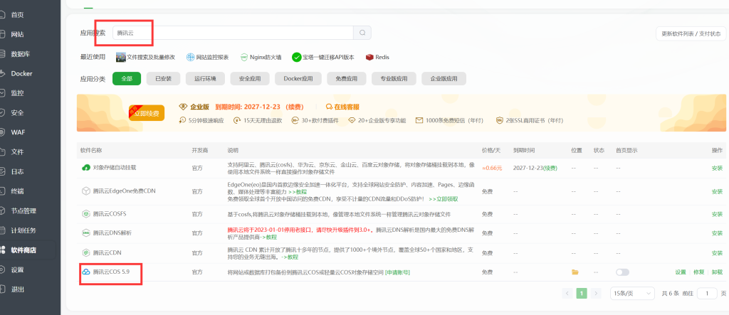Open recently used 网站监控报表
The height and width of the screenshot is (315, 729).
207,57
